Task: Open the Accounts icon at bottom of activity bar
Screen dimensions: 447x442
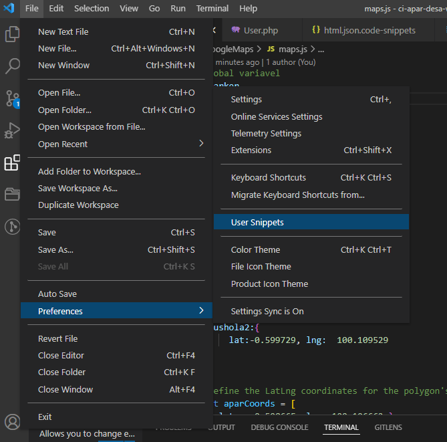Action: tap(12, 422)
